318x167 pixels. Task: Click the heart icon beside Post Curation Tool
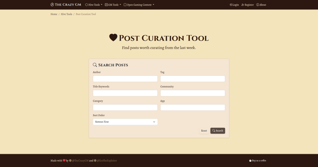pyautogui.click(x=113, y=38)
